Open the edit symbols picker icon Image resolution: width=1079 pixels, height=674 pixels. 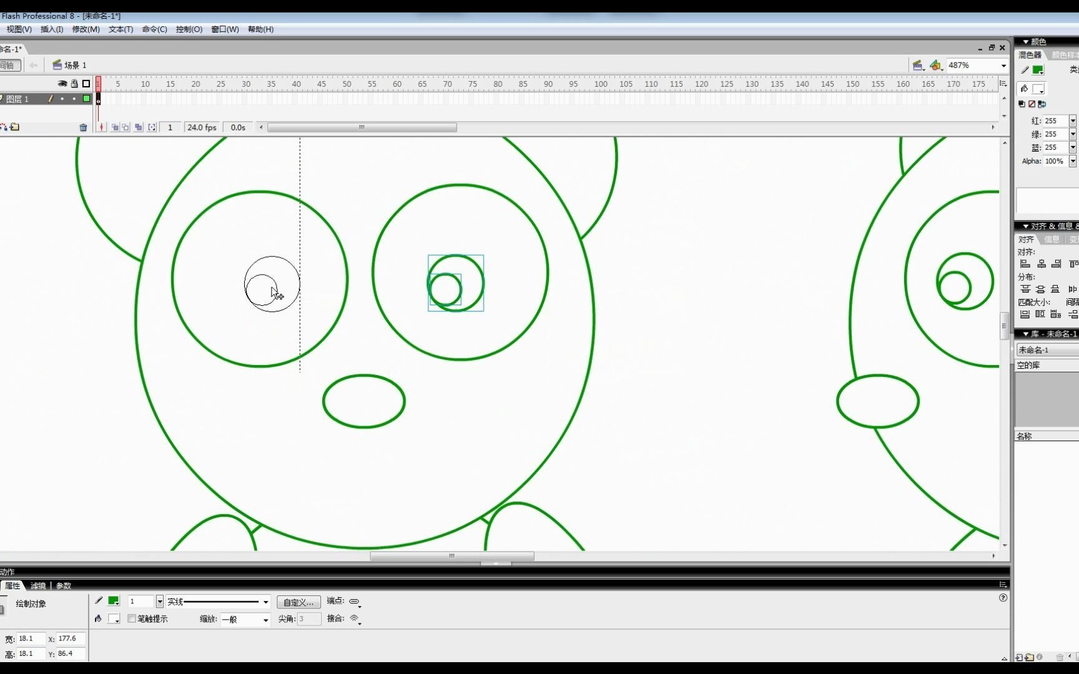935,66
